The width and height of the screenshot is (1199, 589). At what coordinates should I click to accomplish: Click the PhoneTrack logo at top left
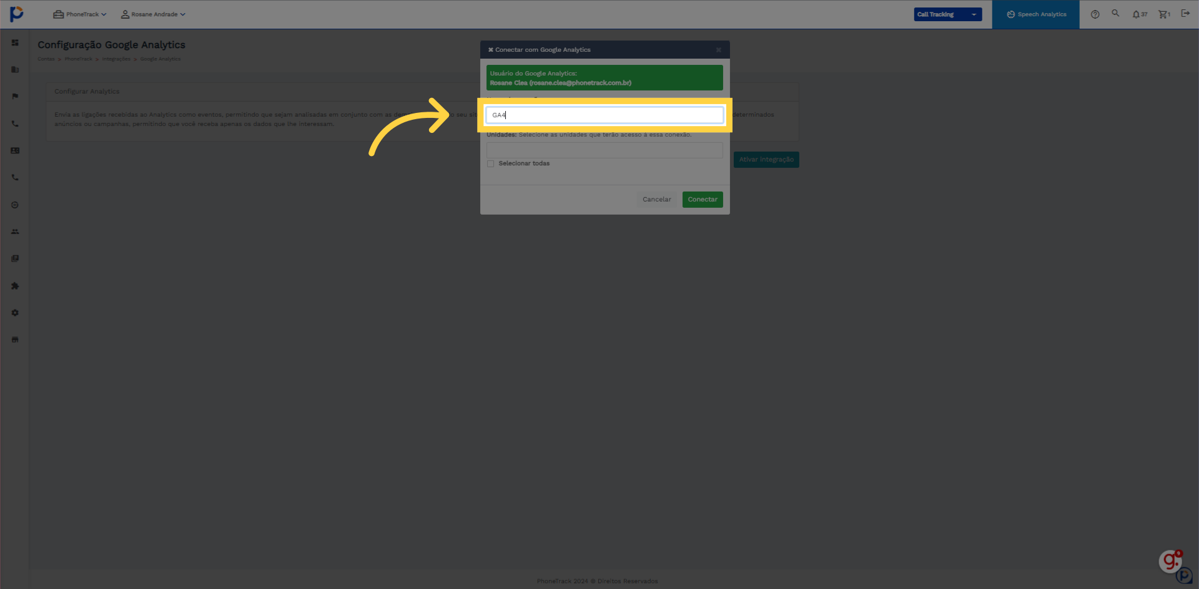point(17,14)
